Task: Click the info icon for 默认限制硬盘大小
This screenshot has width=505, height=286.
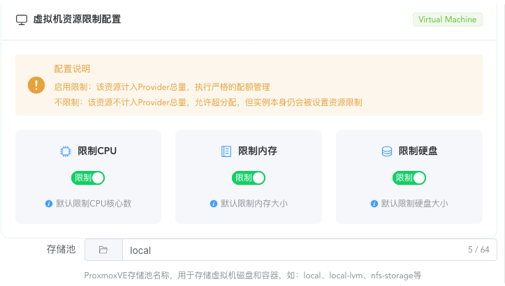Action: pos(374,204)
